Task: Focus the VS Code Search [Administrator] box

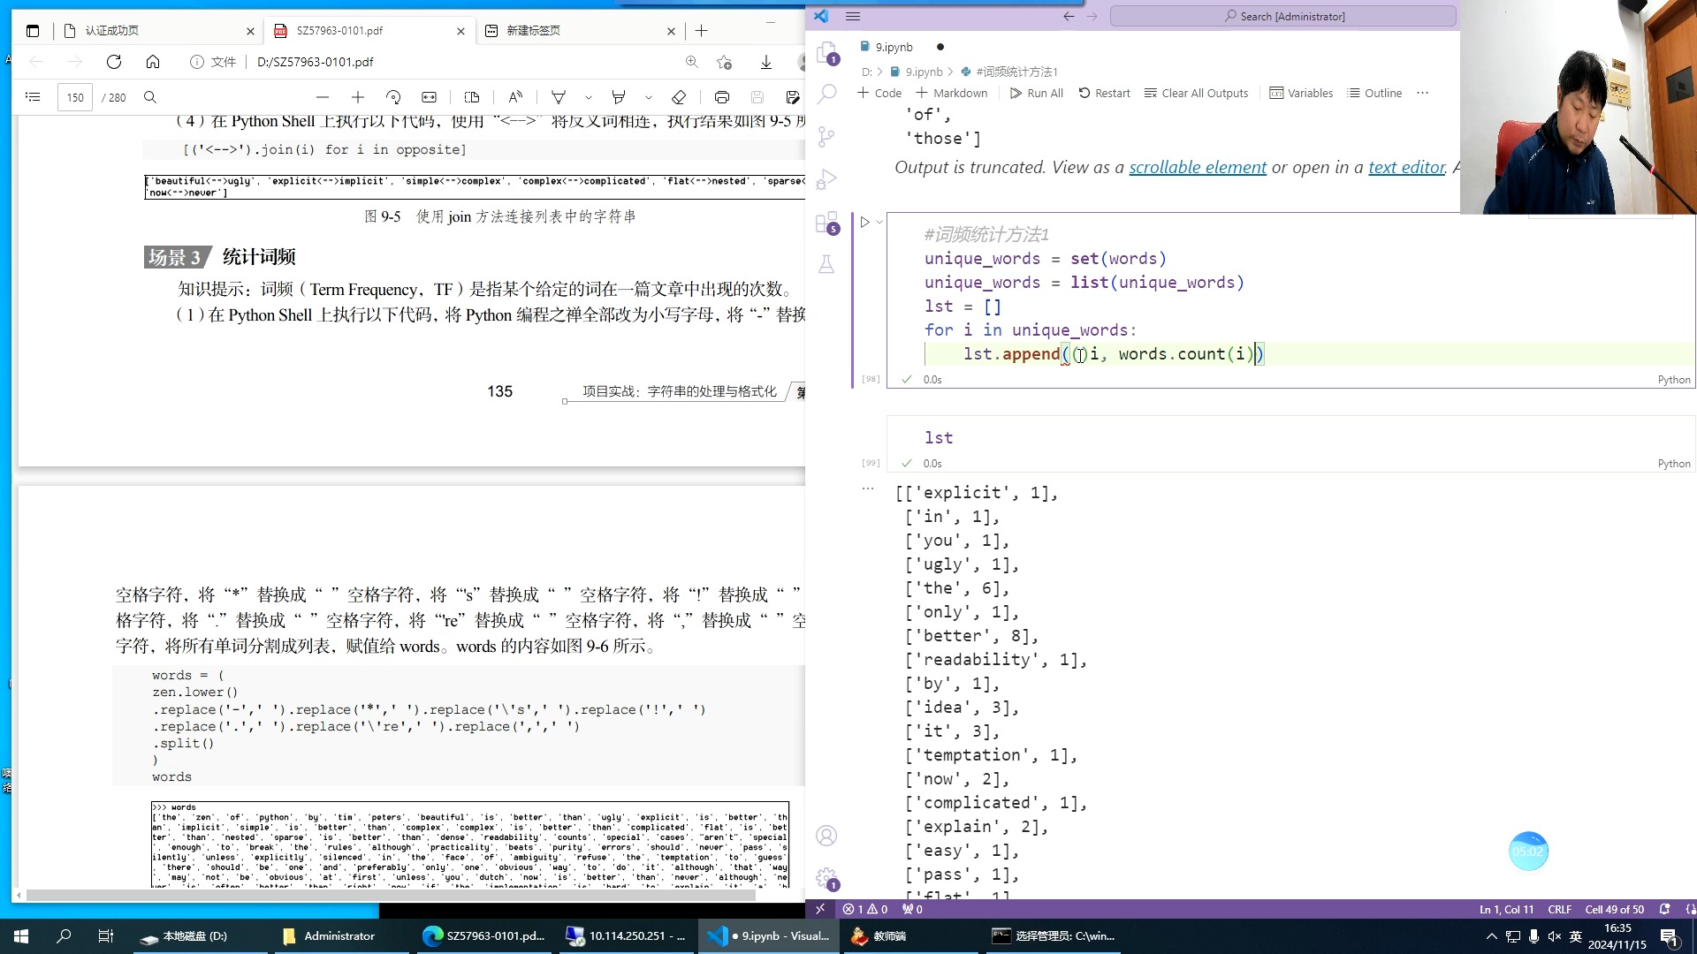Action: 1282,16
